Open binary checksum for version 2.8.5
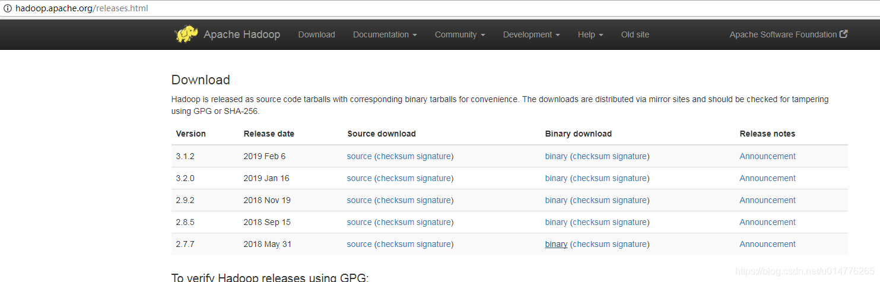The height and width of the screenshot is (282, 880). point(592,222)
